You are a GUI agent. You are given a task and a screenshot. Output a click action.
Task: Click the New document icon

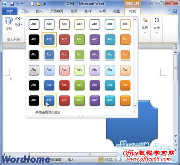coord(33,4)
